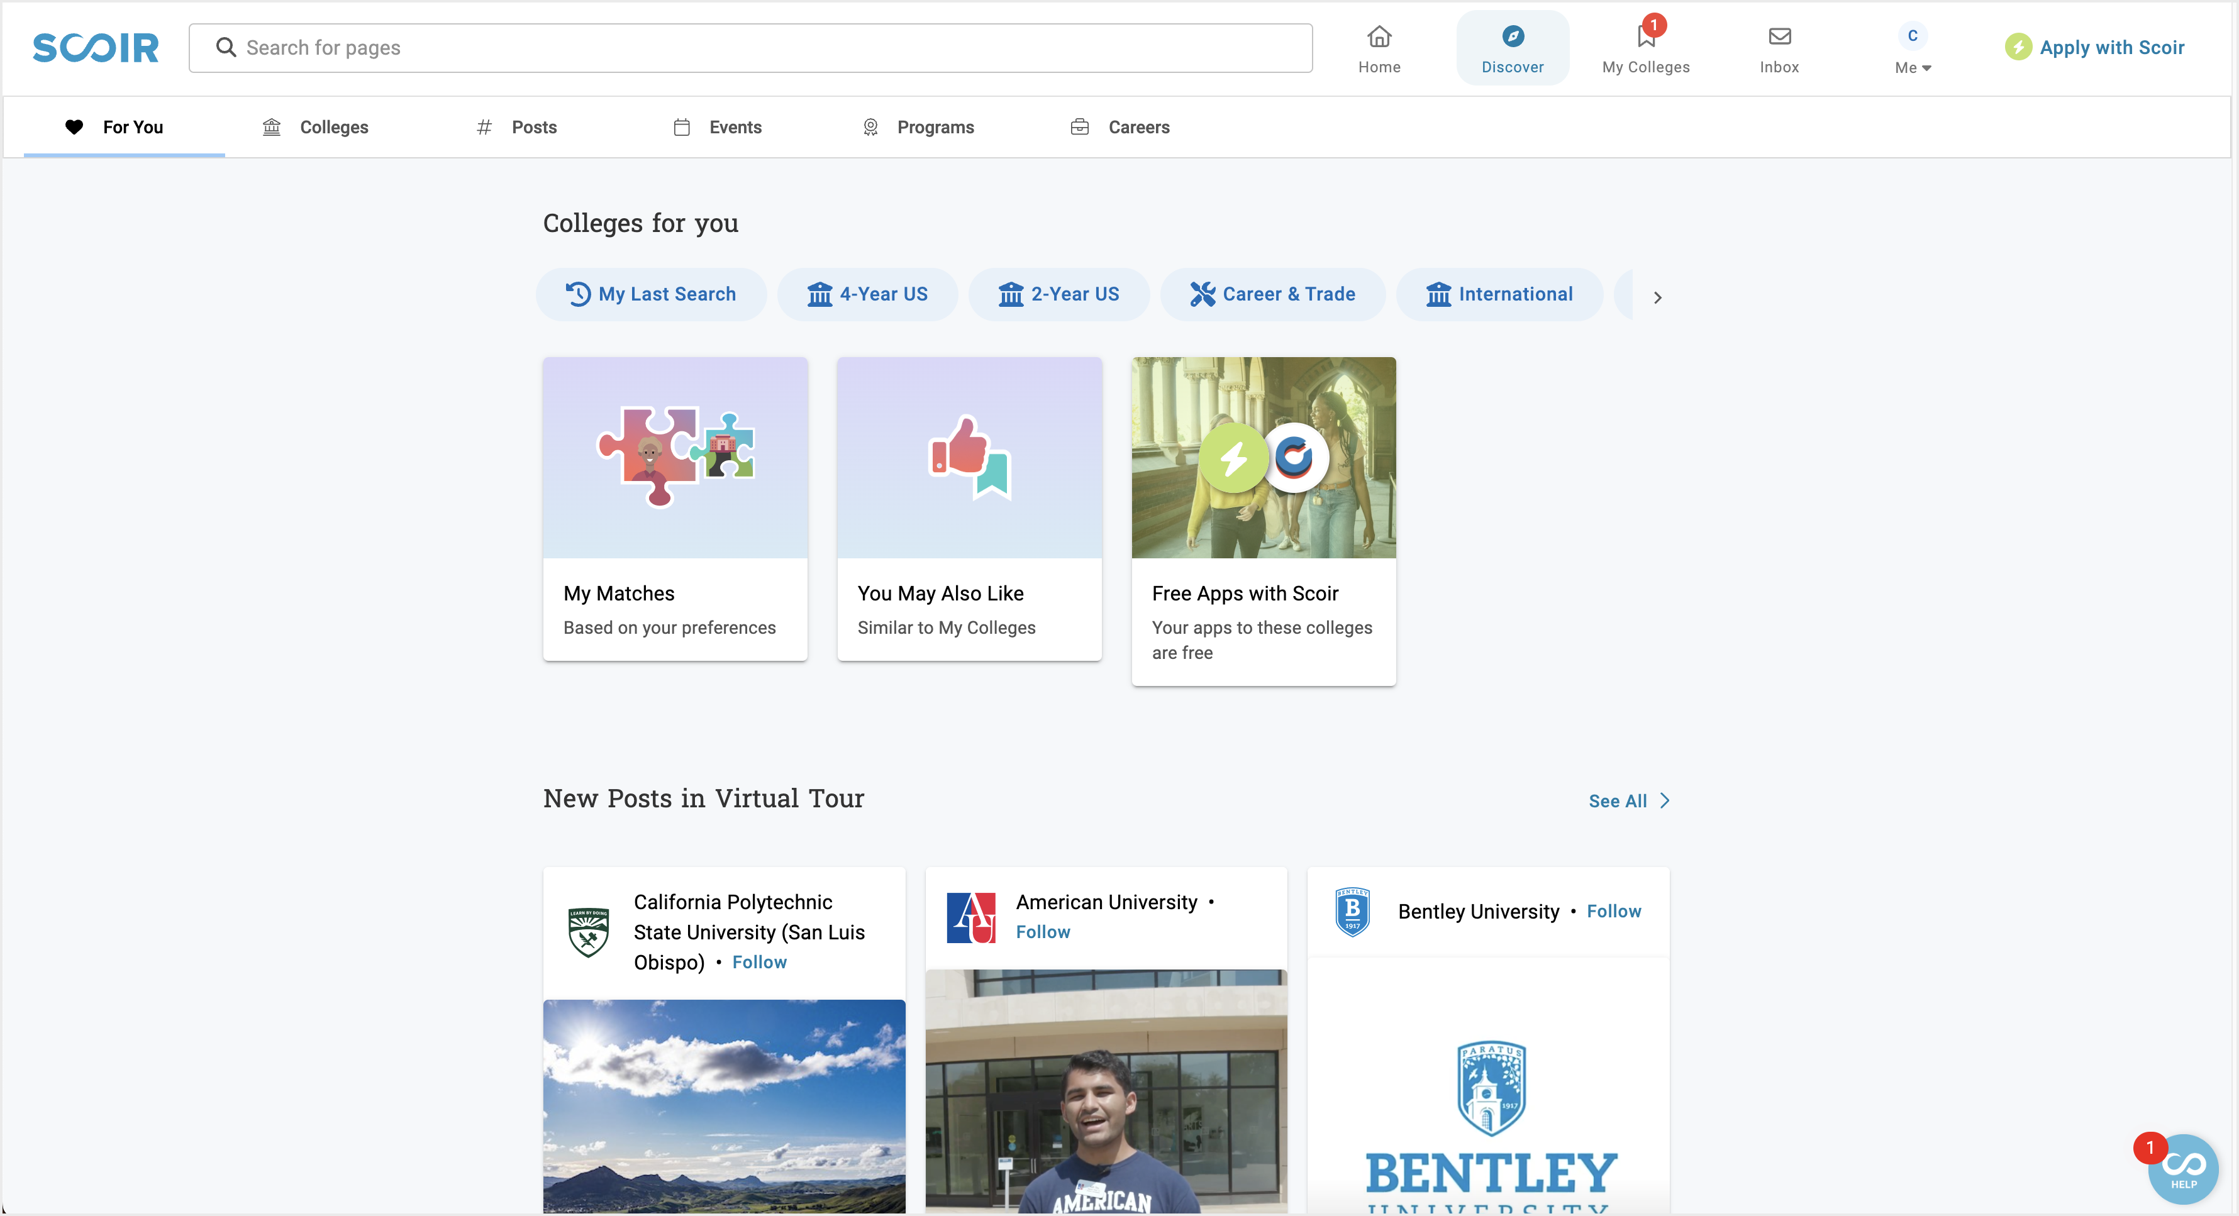Open the Bentley University name link

point(1479,911)
